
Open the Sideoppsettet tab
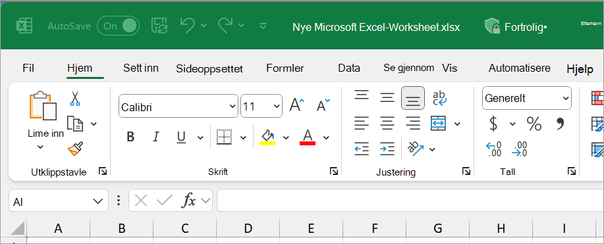coord(209,69)
